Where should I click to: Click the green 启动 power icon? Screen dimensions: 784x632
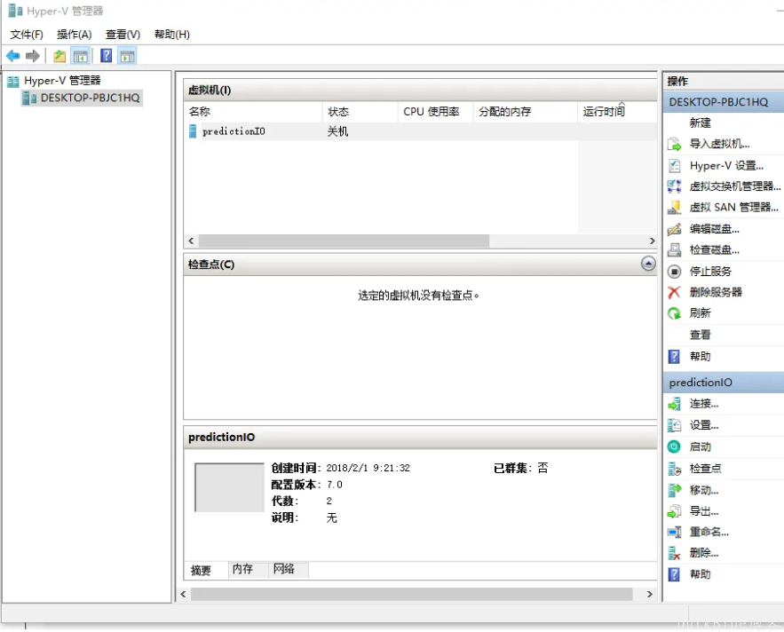pos(674,446)
